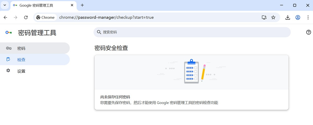
Task: Reload the current page
Action: point(26,17)
